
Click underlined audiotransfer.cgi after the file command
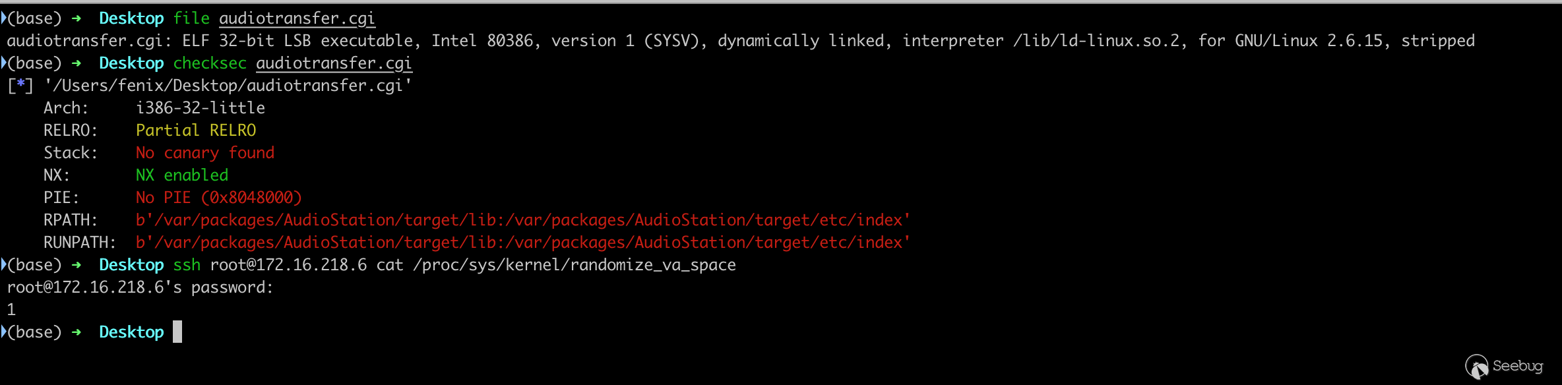click(x=297, y=18)
